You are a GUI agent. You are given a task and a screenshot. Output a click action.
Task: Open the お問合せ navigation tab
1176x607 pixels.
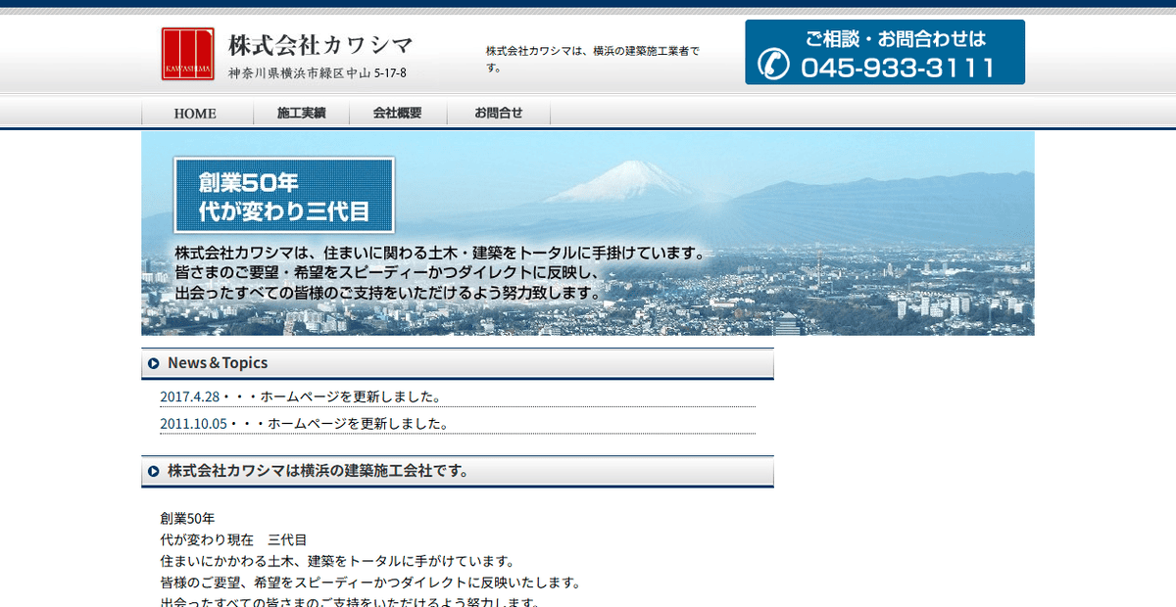tap(498, 113)
